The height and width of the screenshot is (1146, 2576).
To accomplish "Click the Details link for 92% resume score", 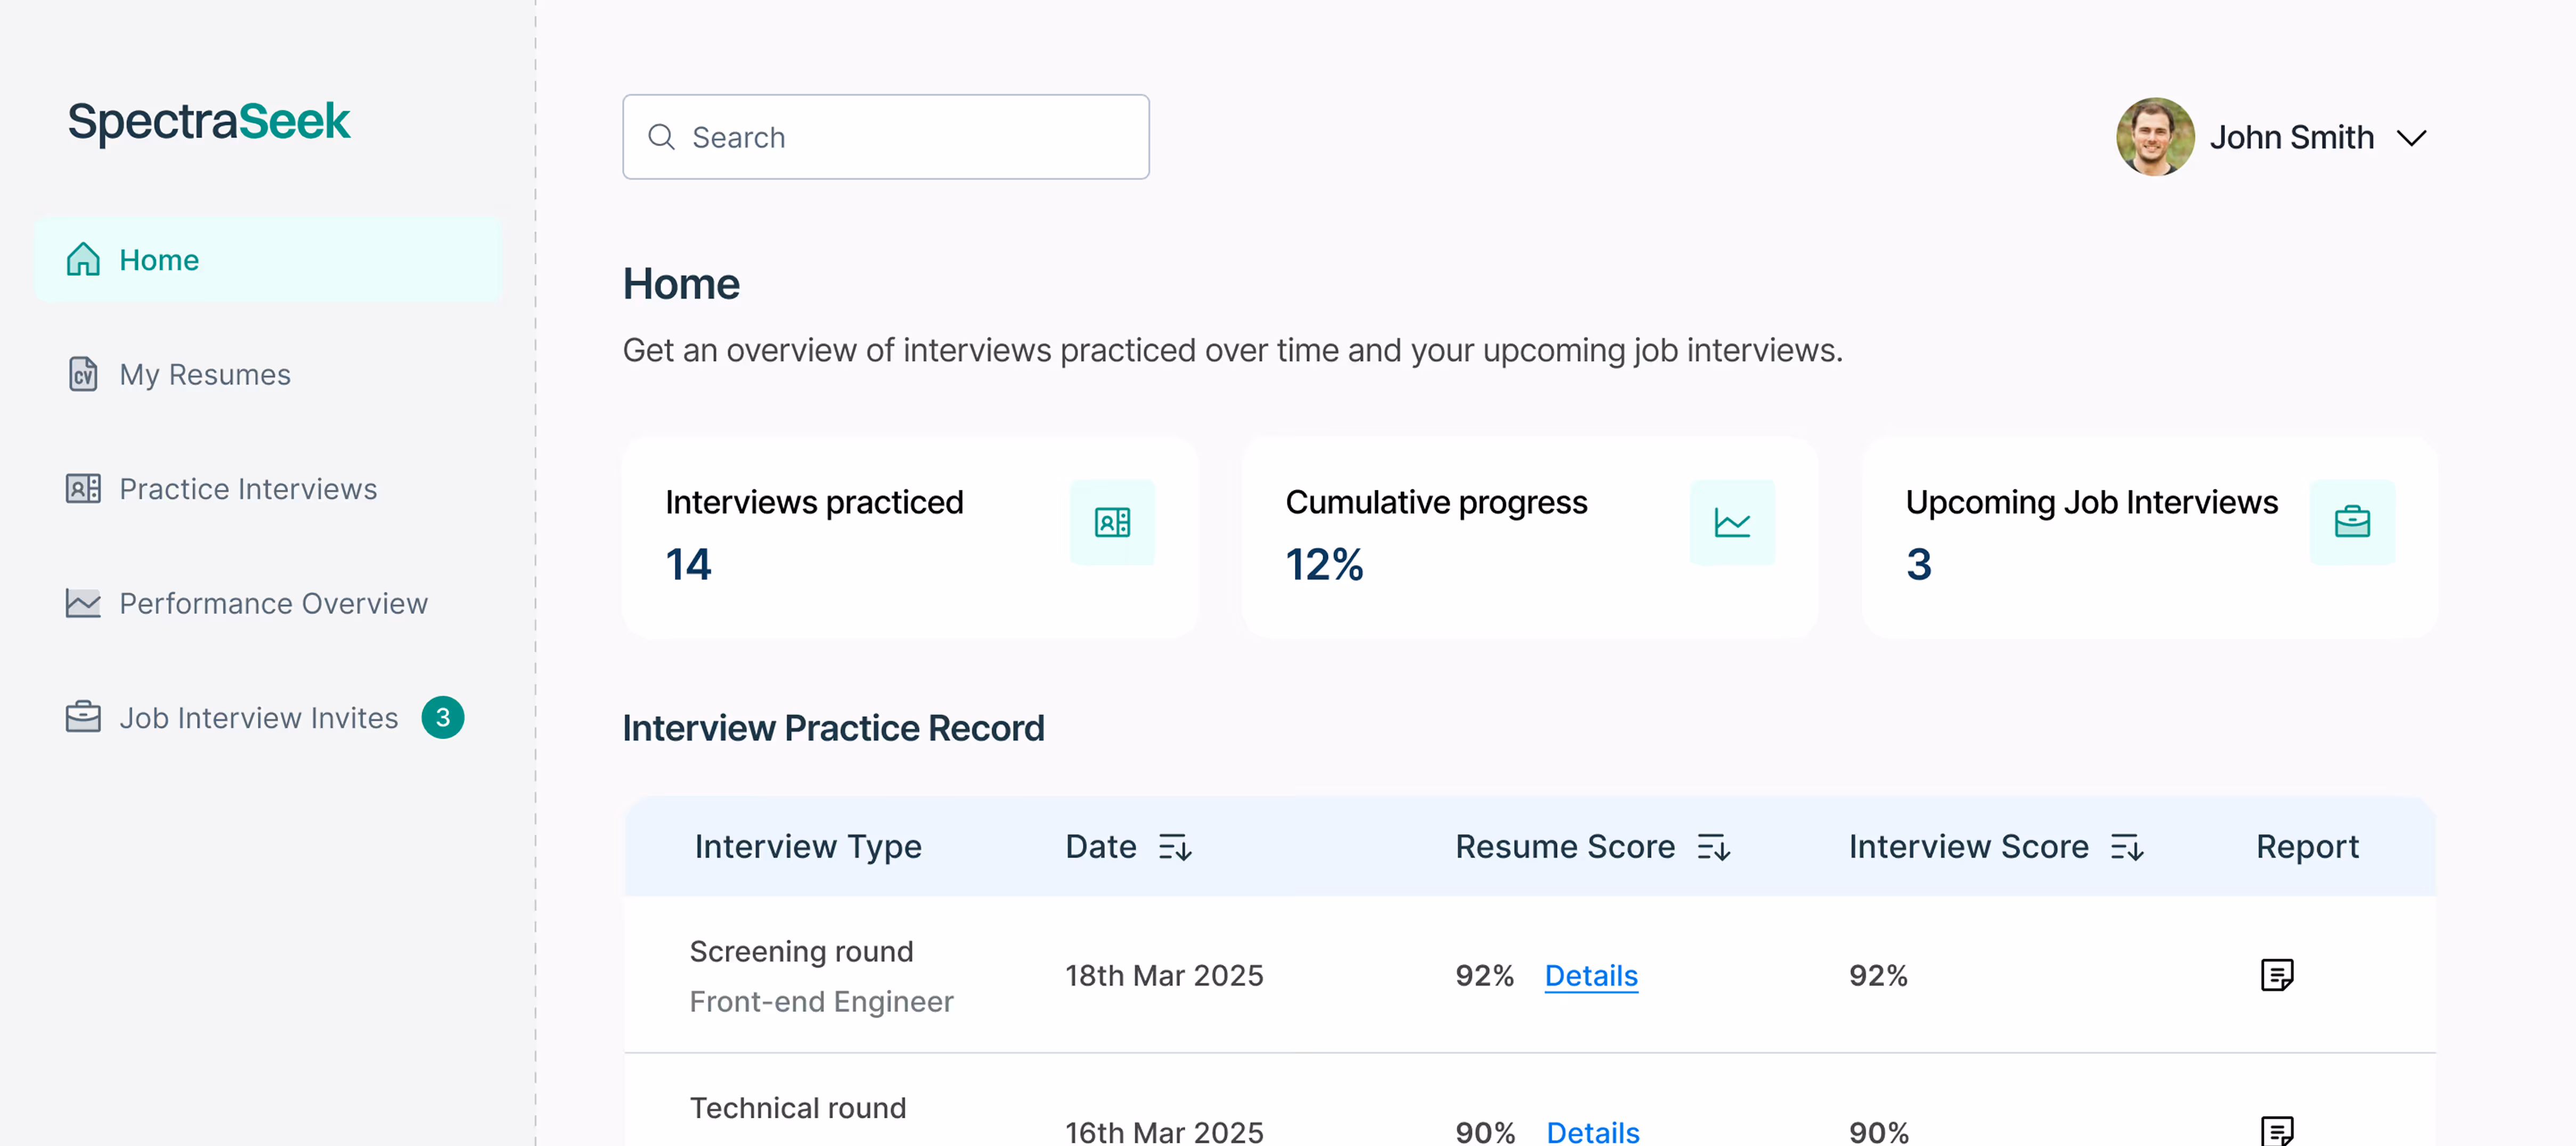I will pos(1591,975).
